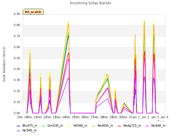Click the 0.70 y-axis tick label
This screenshot has width=182, height=136.
[x=17, y=36]
